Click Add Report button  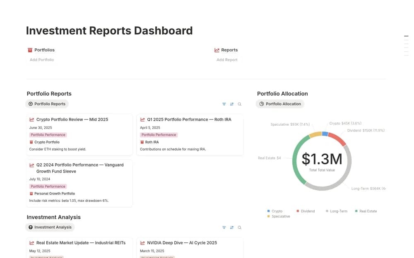click(227, 60)
